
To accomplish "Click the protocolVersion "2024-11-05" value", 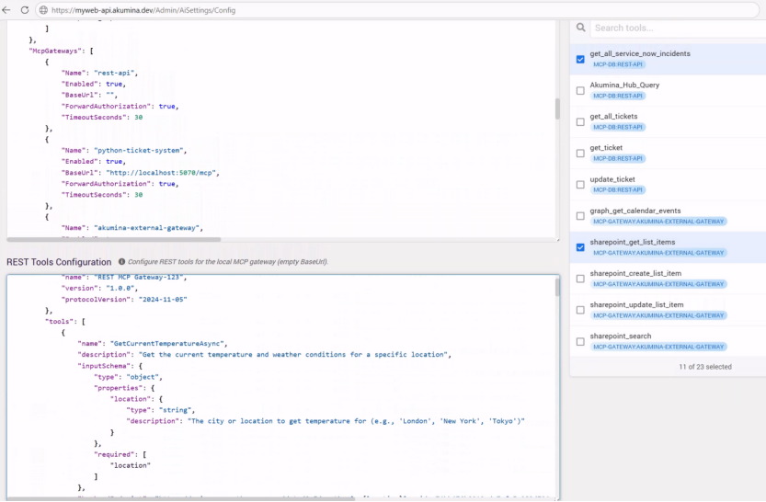I will point(163,300).
